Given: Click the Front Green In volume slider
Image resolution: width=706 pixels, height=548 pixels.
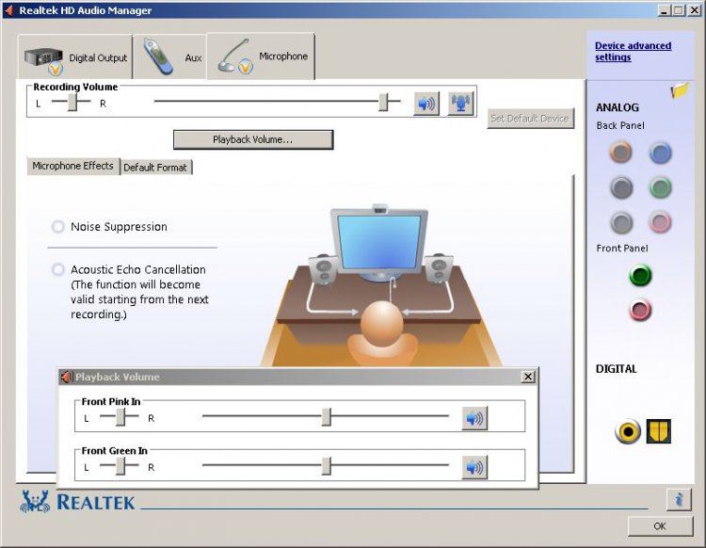Looking at the screenshot, I should 326,466.
